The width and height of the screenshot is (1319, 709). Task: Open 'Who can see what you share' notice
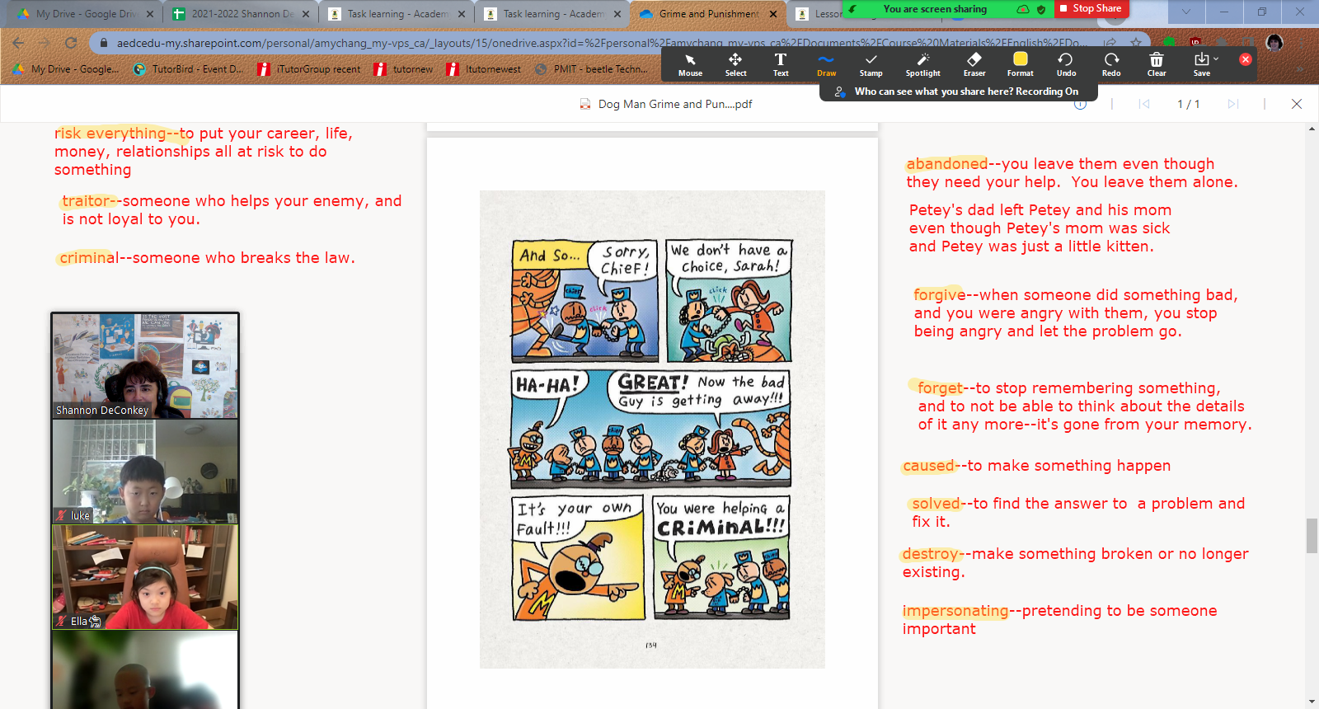point(958,92)
